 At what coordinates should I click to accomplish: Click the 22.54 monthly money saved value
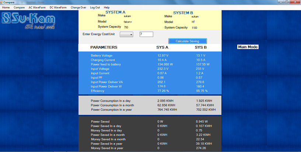(x=200, y=139)
